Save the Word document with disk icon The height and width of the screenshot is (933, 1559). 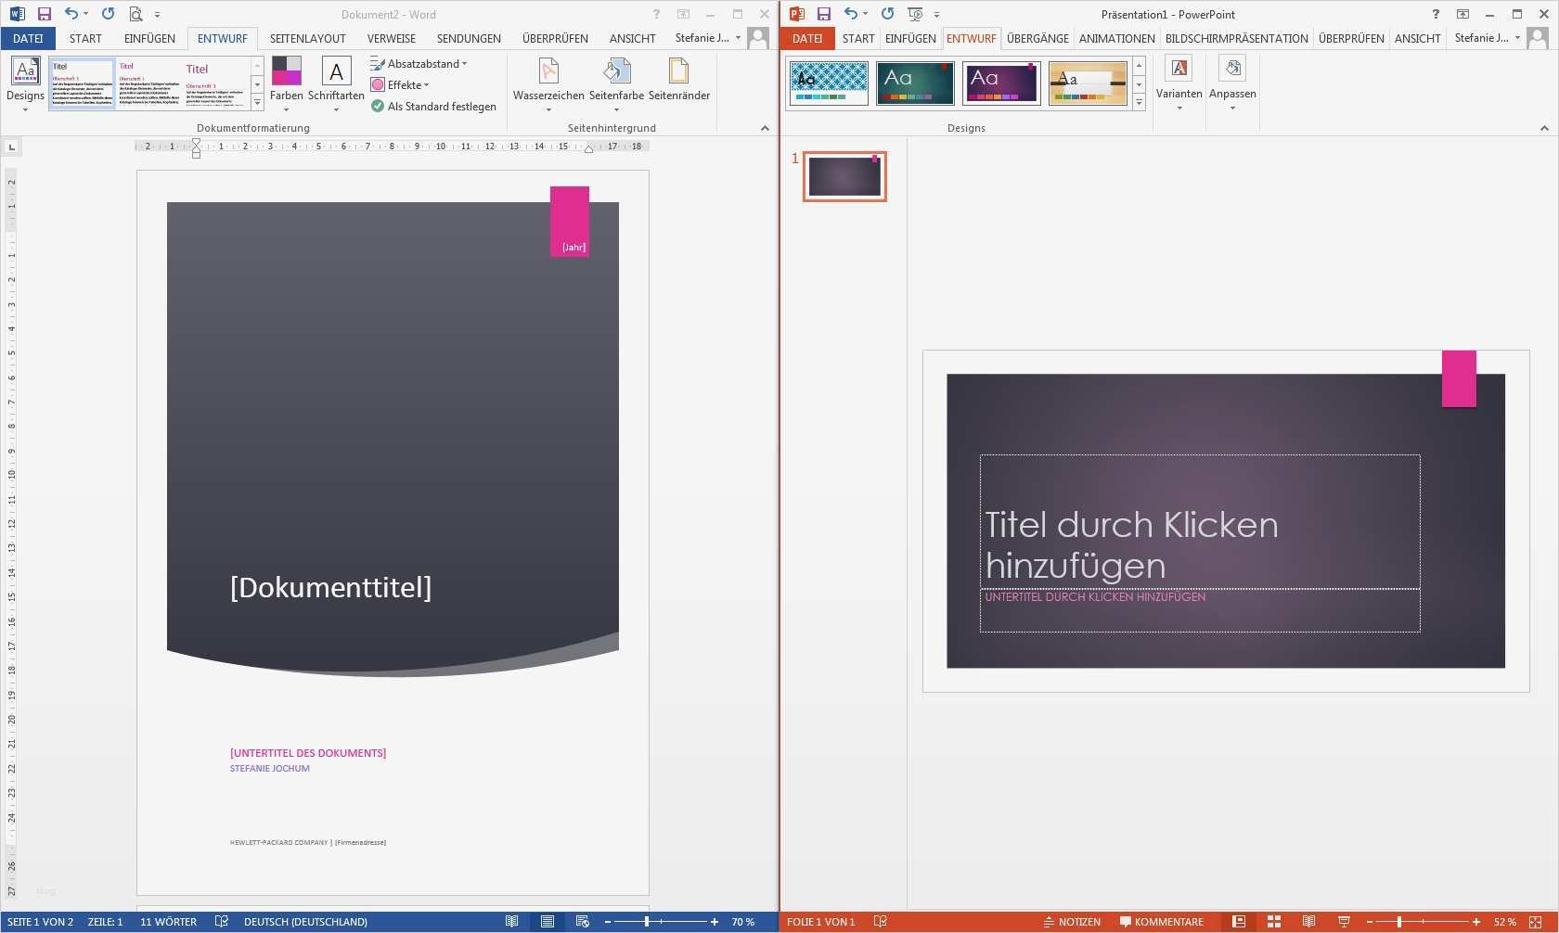(x=44, y=14)
